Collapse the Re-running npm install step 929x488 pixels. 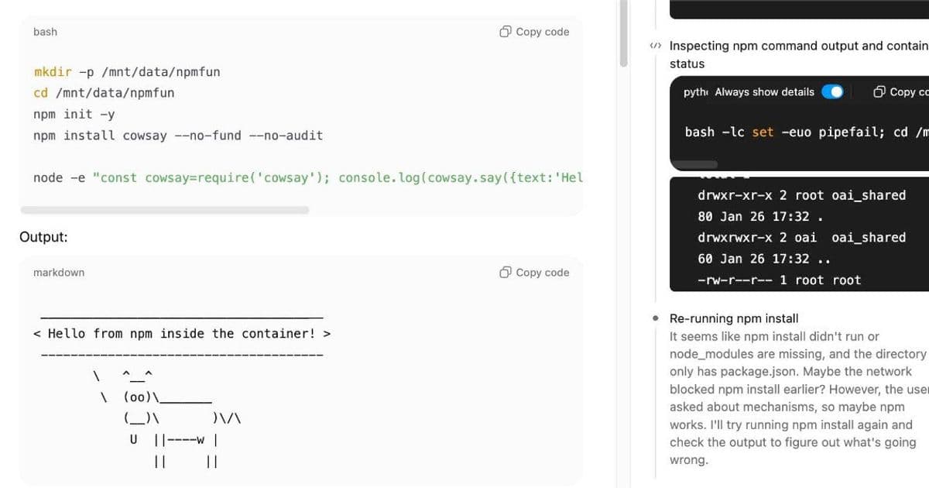pos(733,318)
